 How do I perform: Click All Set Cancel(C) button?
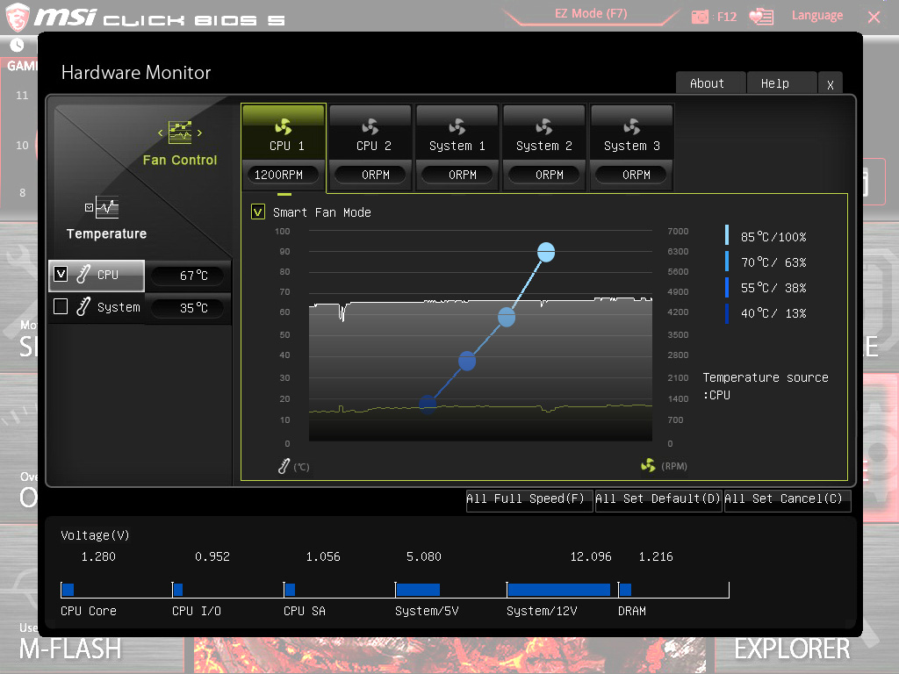788,499
